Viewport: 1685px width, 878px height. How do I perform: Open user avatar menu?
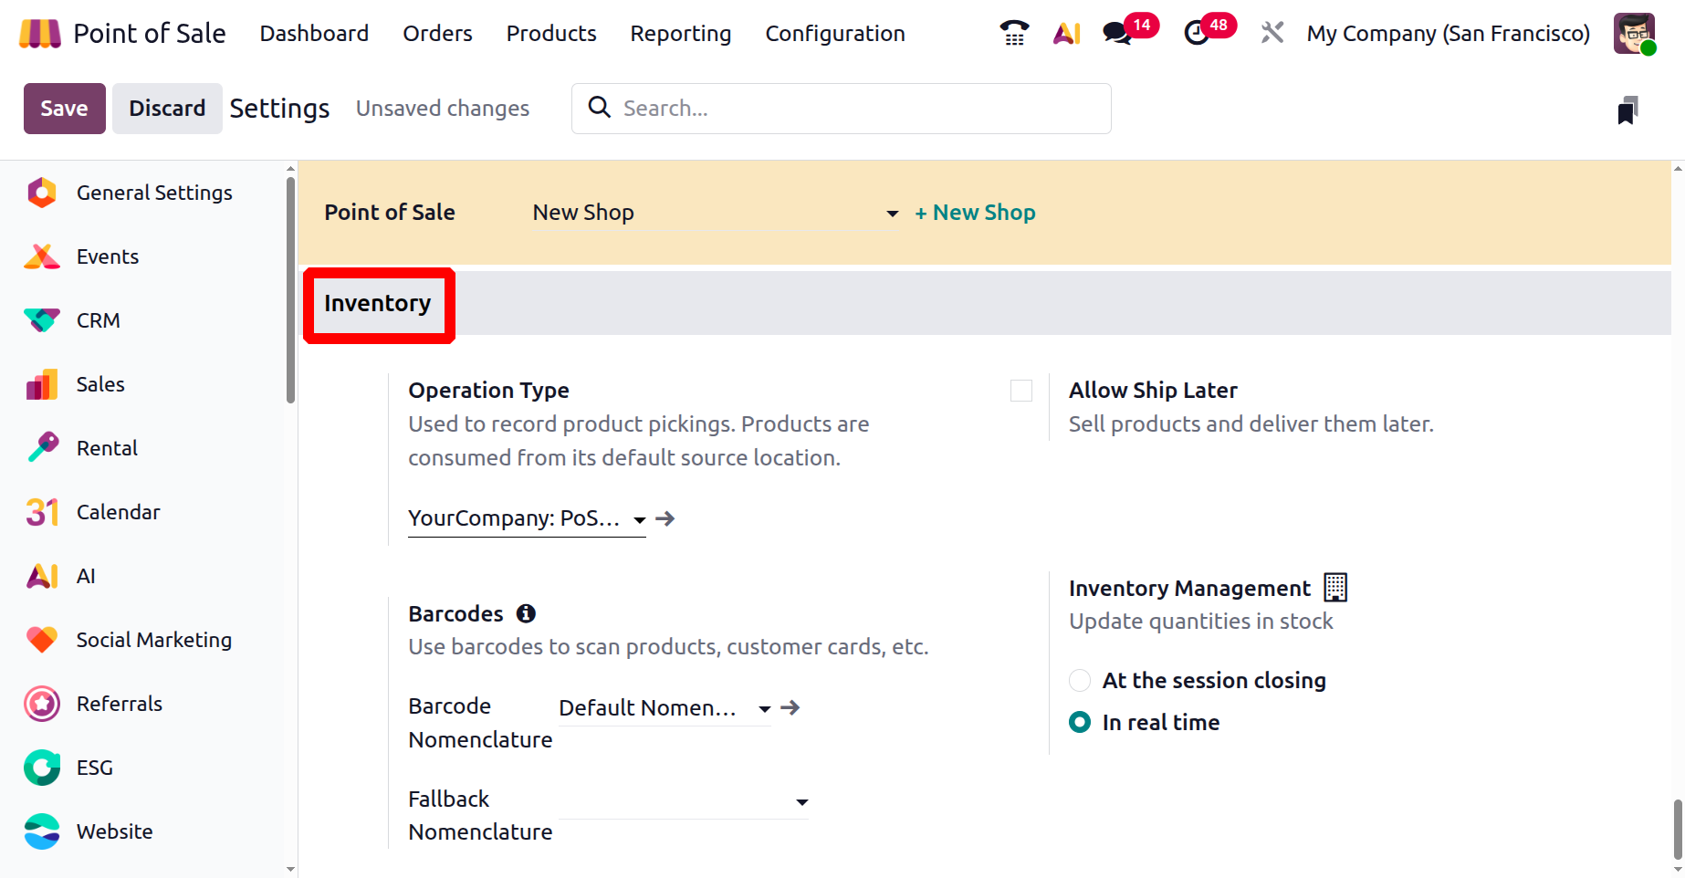(1633, 34)
